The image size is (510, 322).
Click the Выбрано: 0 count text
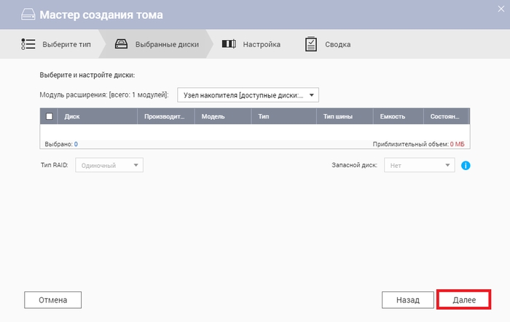pyautogui.click(x=61, y=144)
